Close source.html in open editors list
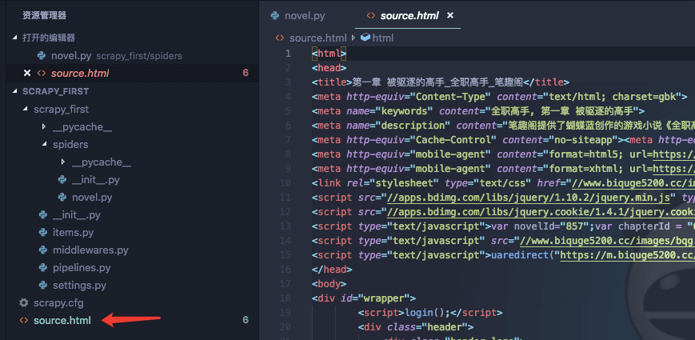Screen dimensions: 695x340 (x=26, y=73)
